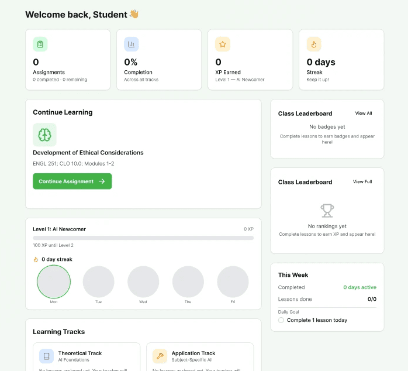
Task: Click the green clipboard Assignments icon
Action: tap(40, 44)
